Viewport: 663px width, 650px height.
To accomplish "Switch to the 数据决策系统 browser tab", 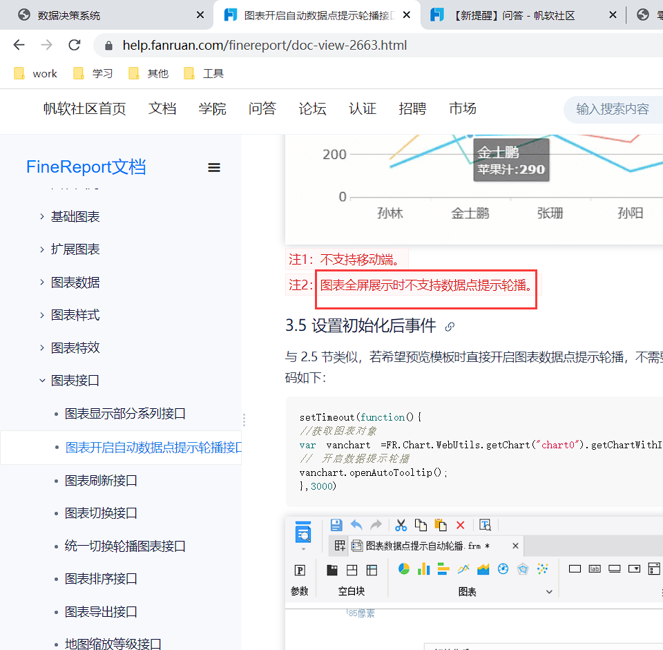I will 69,15.
